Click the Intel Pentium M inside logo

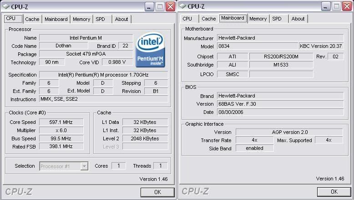(150, 50)
